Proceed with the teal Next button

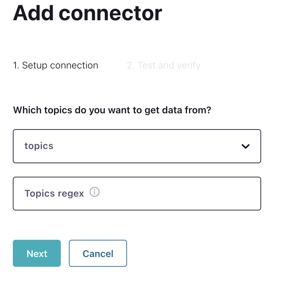point(37,253)
